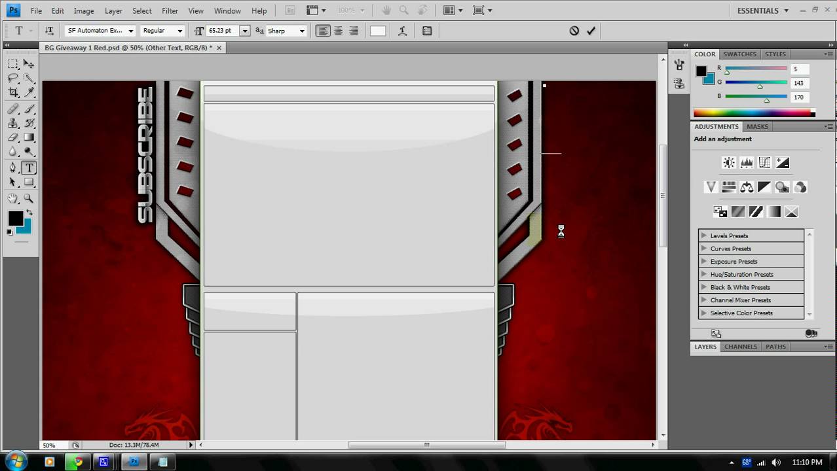Screen dimensions: 837x471
Task: Commit current text edits checkmark
Action: tap(591, 31)
